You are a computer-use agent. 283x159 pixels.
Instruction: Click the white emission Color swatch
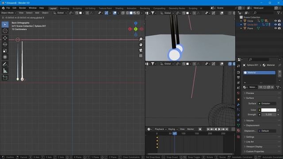tap(268, 110)
